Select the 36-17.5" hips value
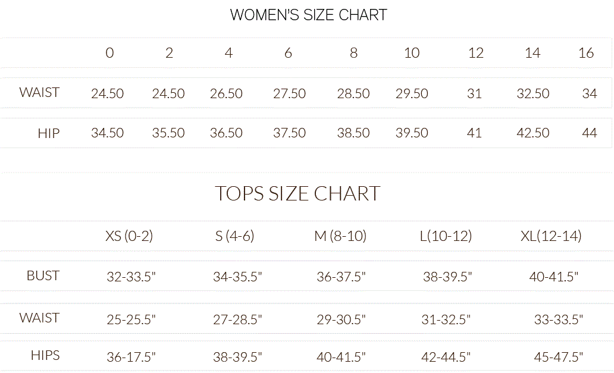 131,358
